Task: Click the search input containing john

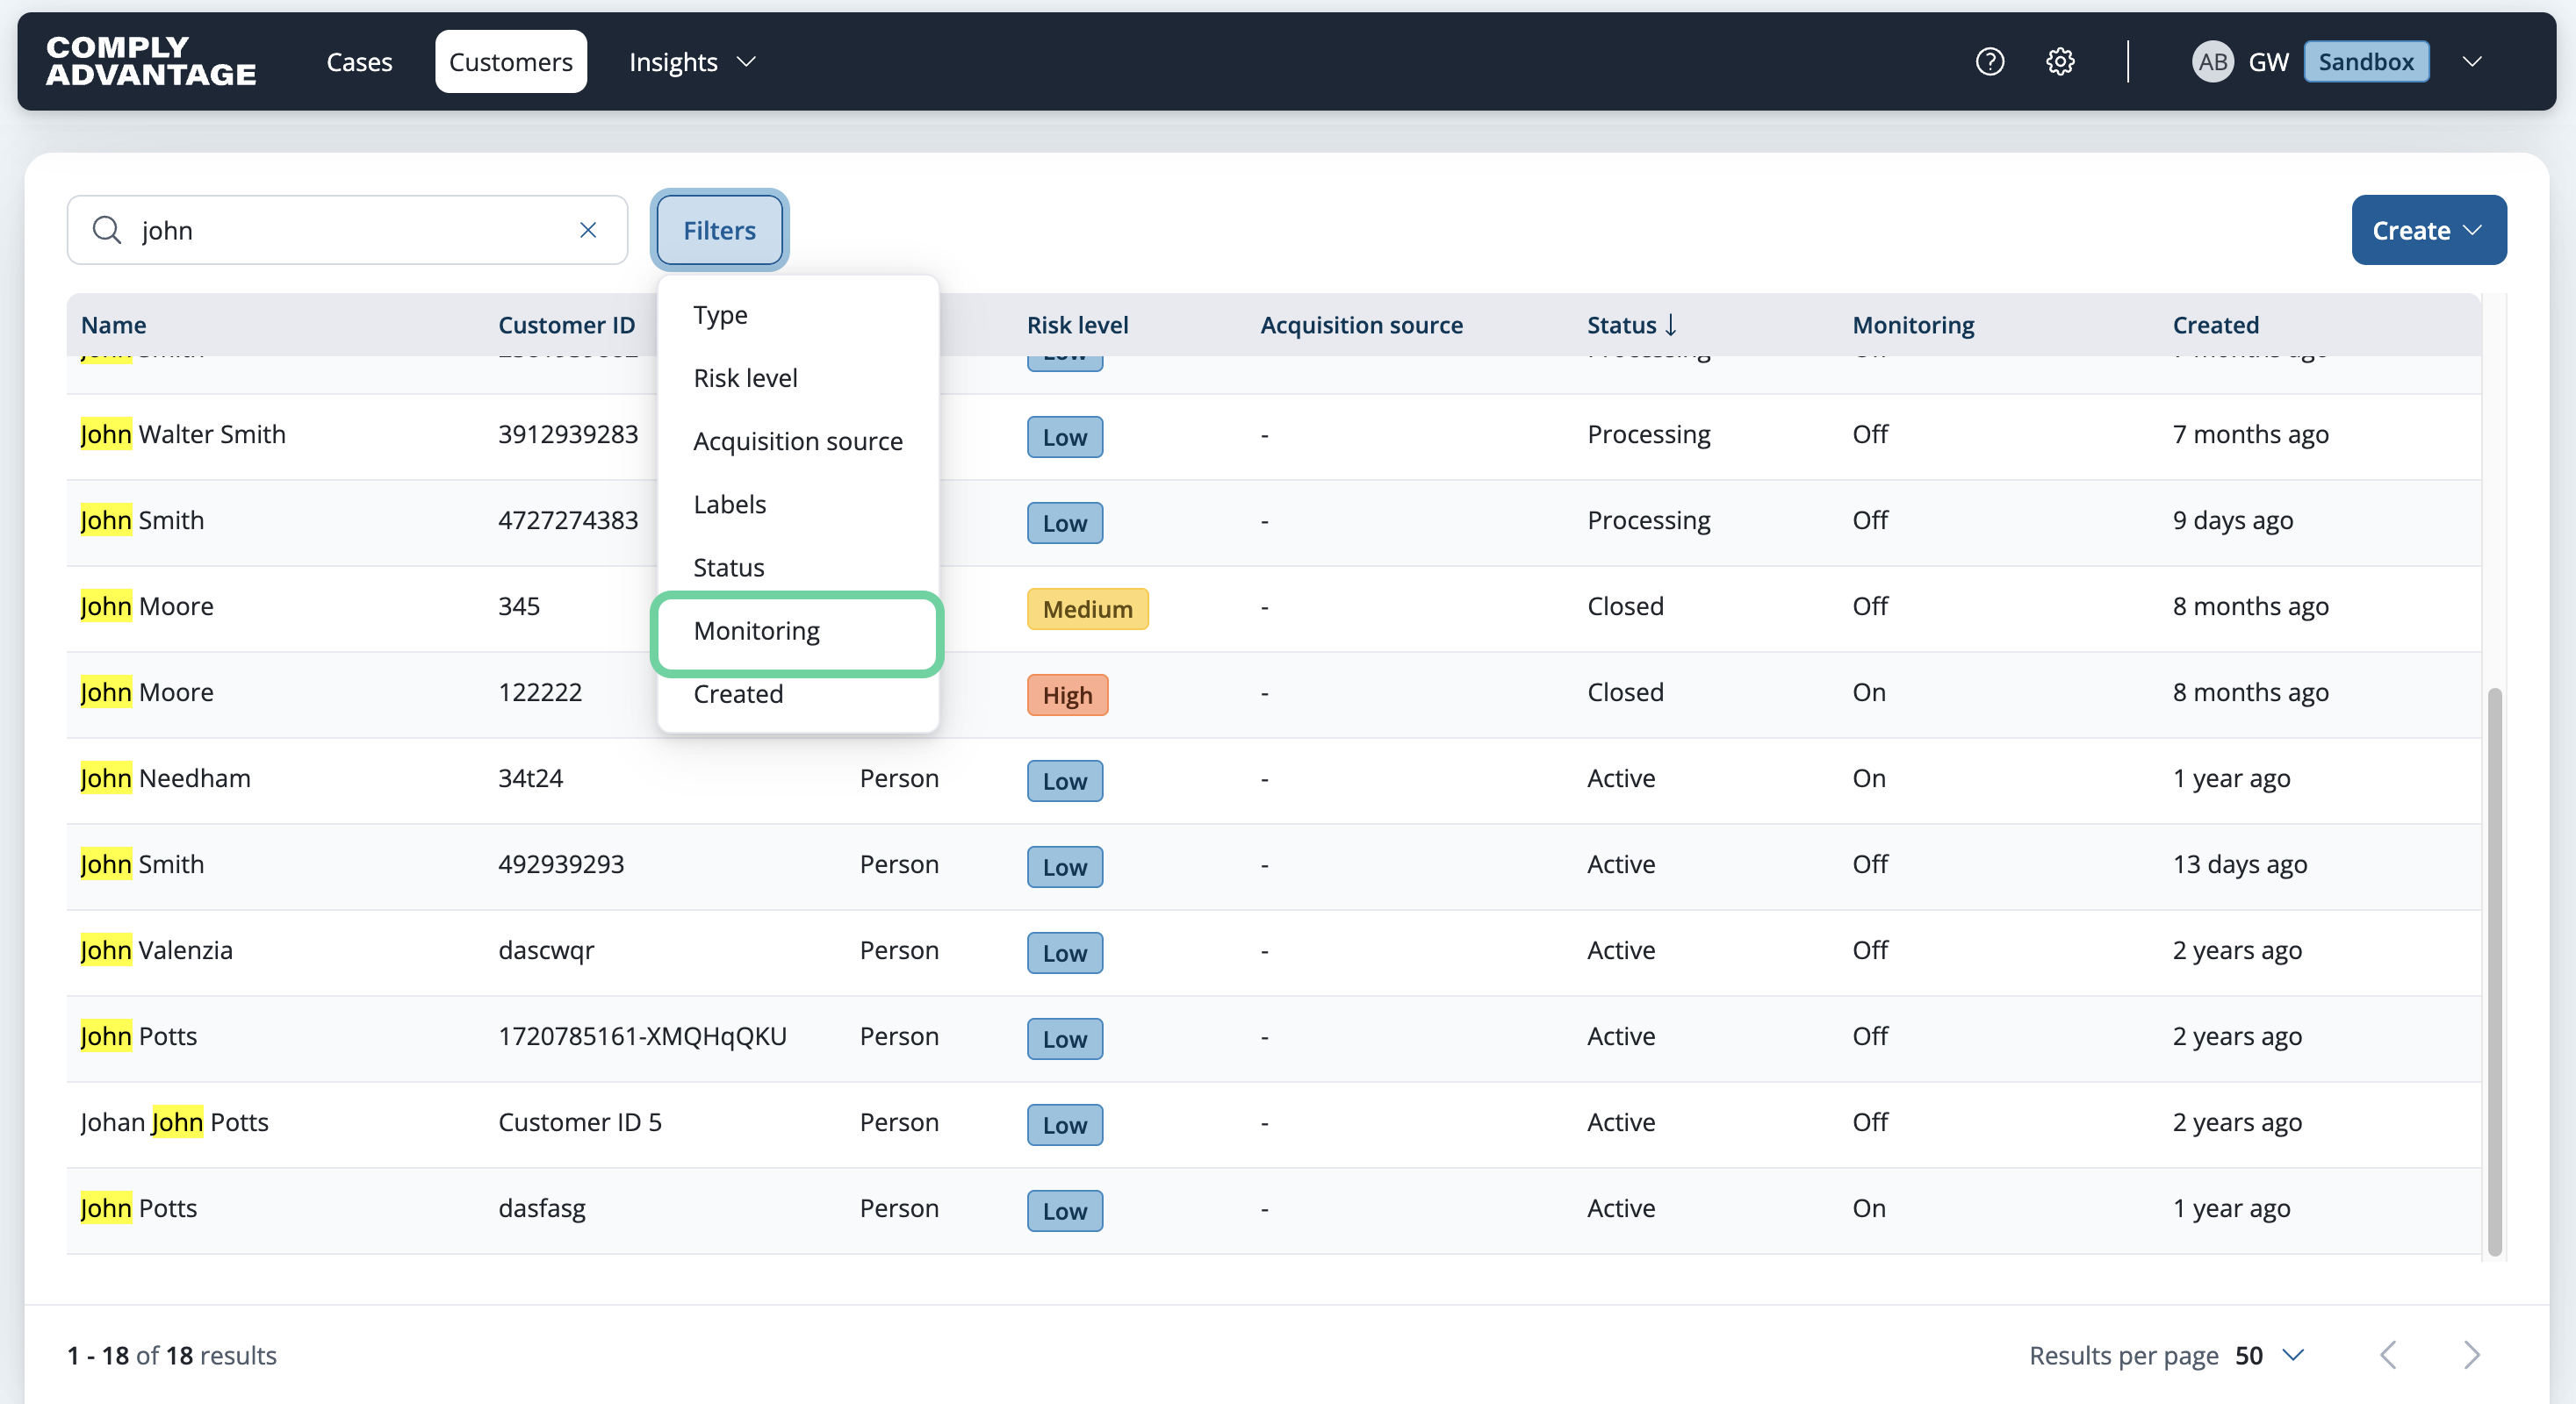Action: coord(348,230)
